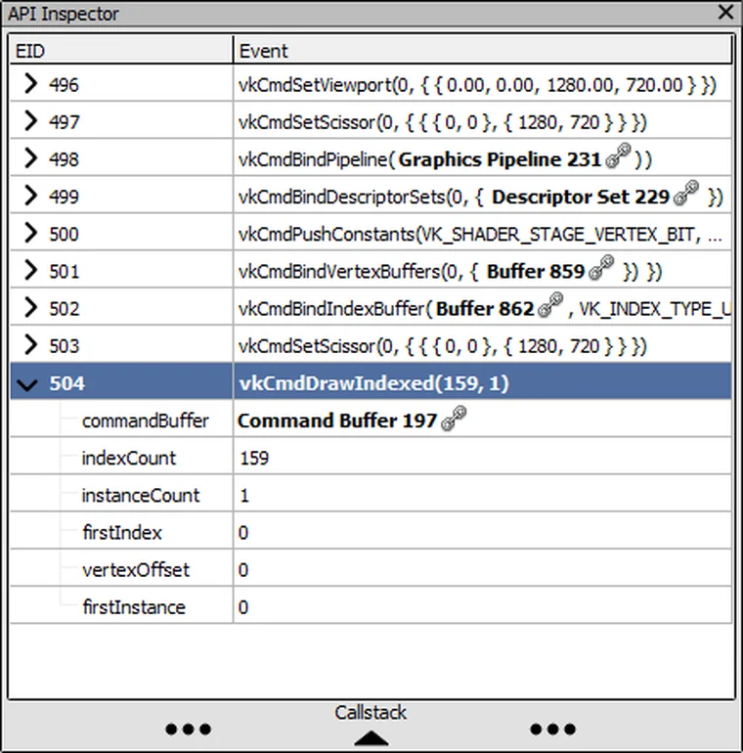Expand event 502 vkCmdBindIndexBuffer
This screenshot has height=753, width=743.
30,307
